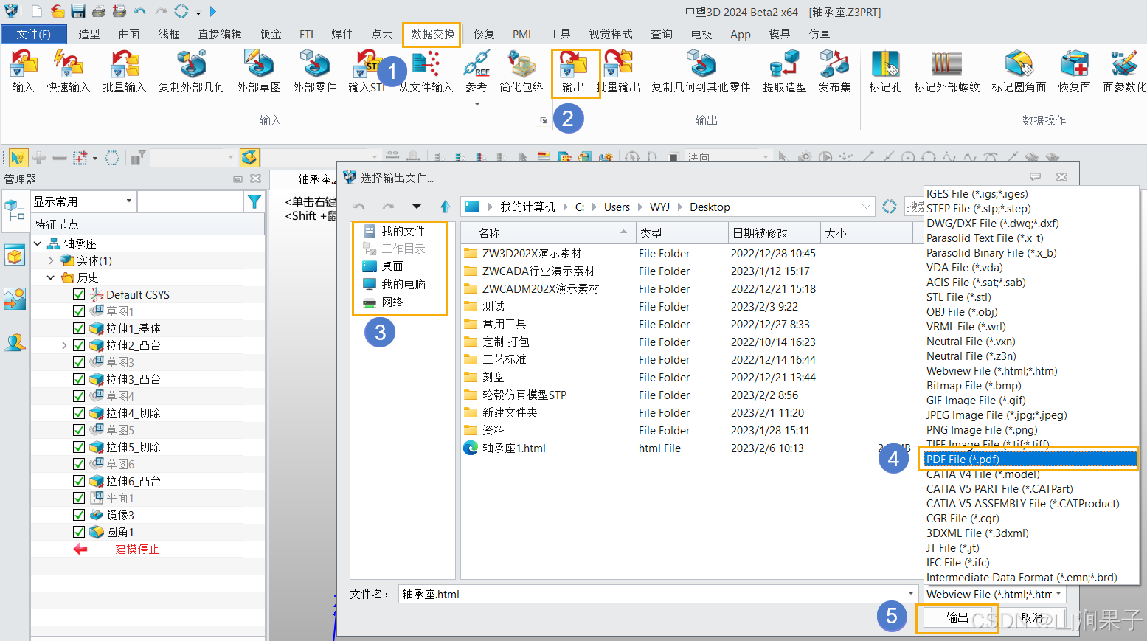Switch to the 造型 ribbon tab
This screenshot has width=1147, height=641.
[89, 34]
